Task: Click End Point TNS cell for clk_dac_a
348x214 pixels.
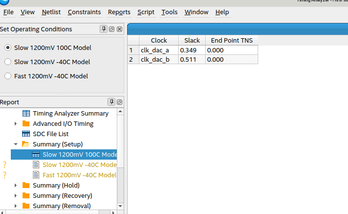Action: click(232, 50)
